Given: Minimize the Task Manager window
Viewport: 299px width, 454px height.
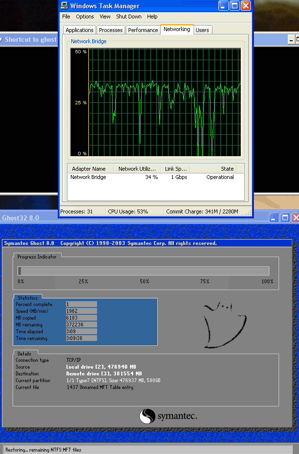Looking at the screenshot, I should (x=223, y=5).
